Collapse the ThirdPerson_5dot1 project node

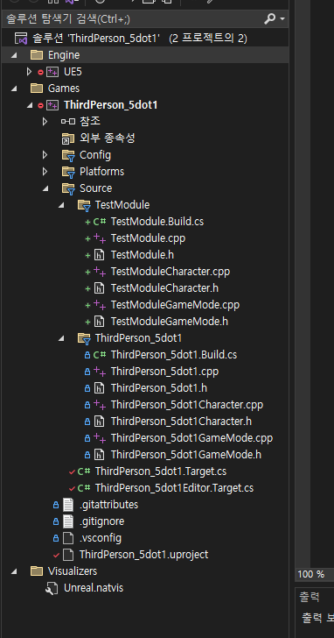click(29, 105)
